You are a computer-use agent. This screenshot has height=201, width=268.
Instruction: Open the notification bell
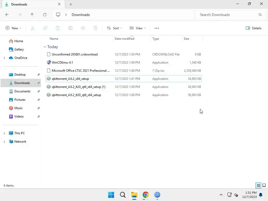[261, 195]
